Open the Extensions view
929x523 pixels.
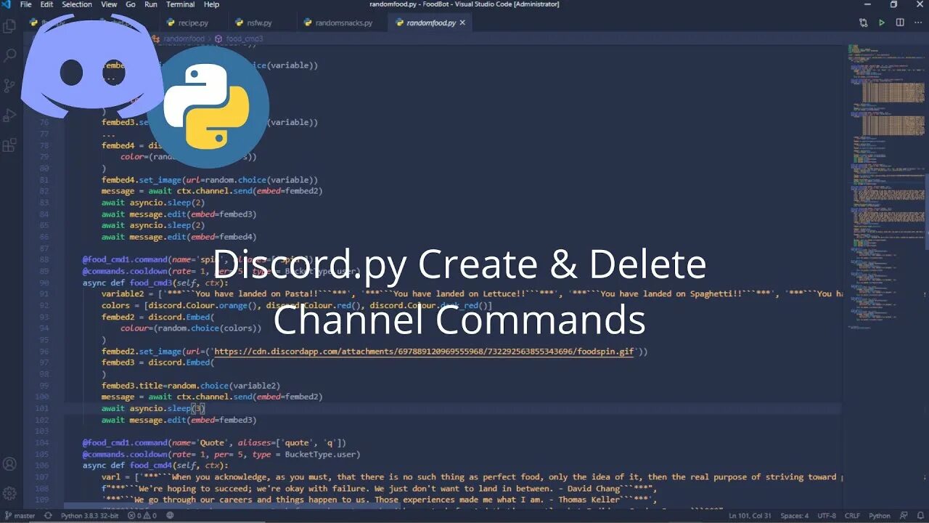click(x=9, y=145)
